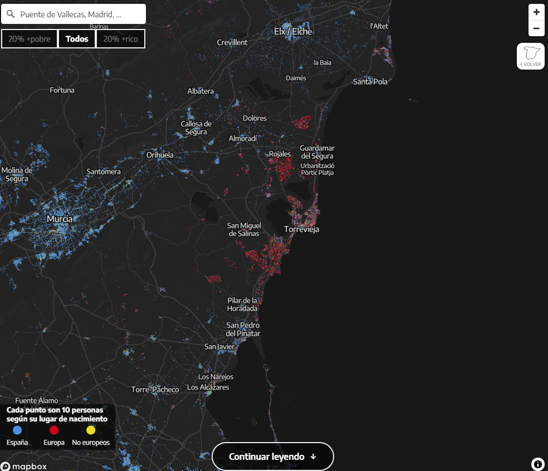Click the San Pedro del Pinatar label
Image resolution: width=548 pixels, height=471 pixels.
(x=243, y=329)
